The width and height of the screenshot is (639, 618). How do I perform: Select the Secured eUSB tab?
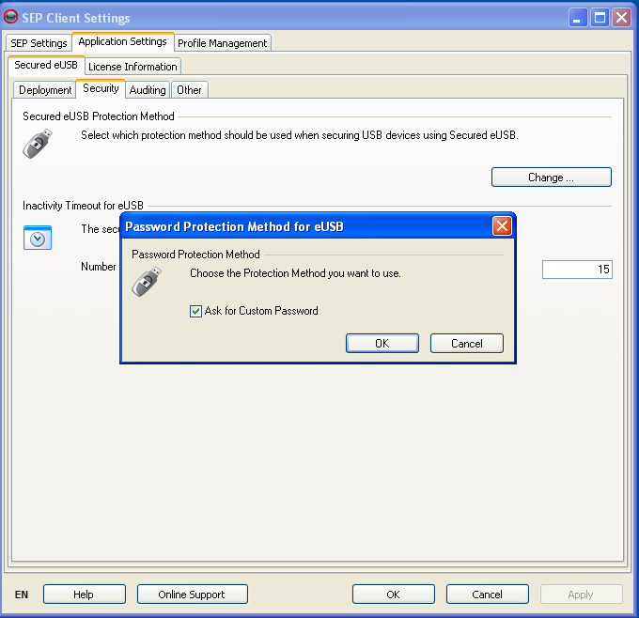point(46,65)
